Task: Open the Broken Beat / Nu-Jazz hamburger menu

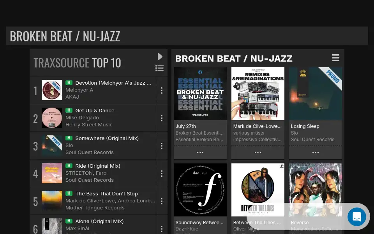Action: [335, 58]
